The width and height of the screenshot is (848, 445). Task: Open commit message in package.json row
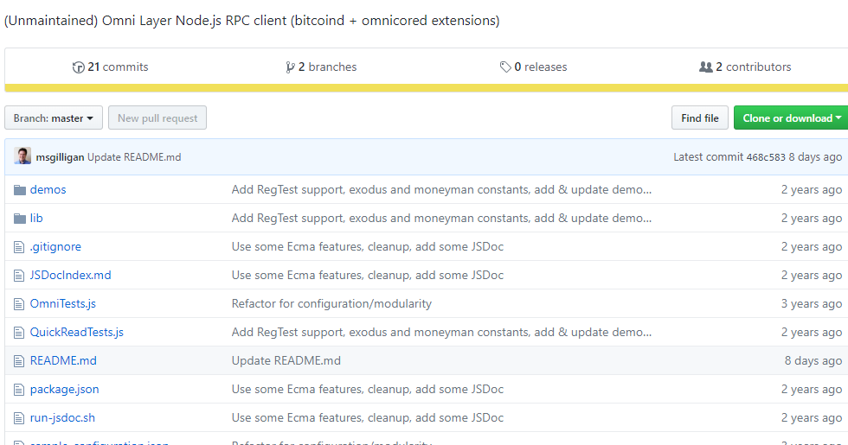point(367,390)
